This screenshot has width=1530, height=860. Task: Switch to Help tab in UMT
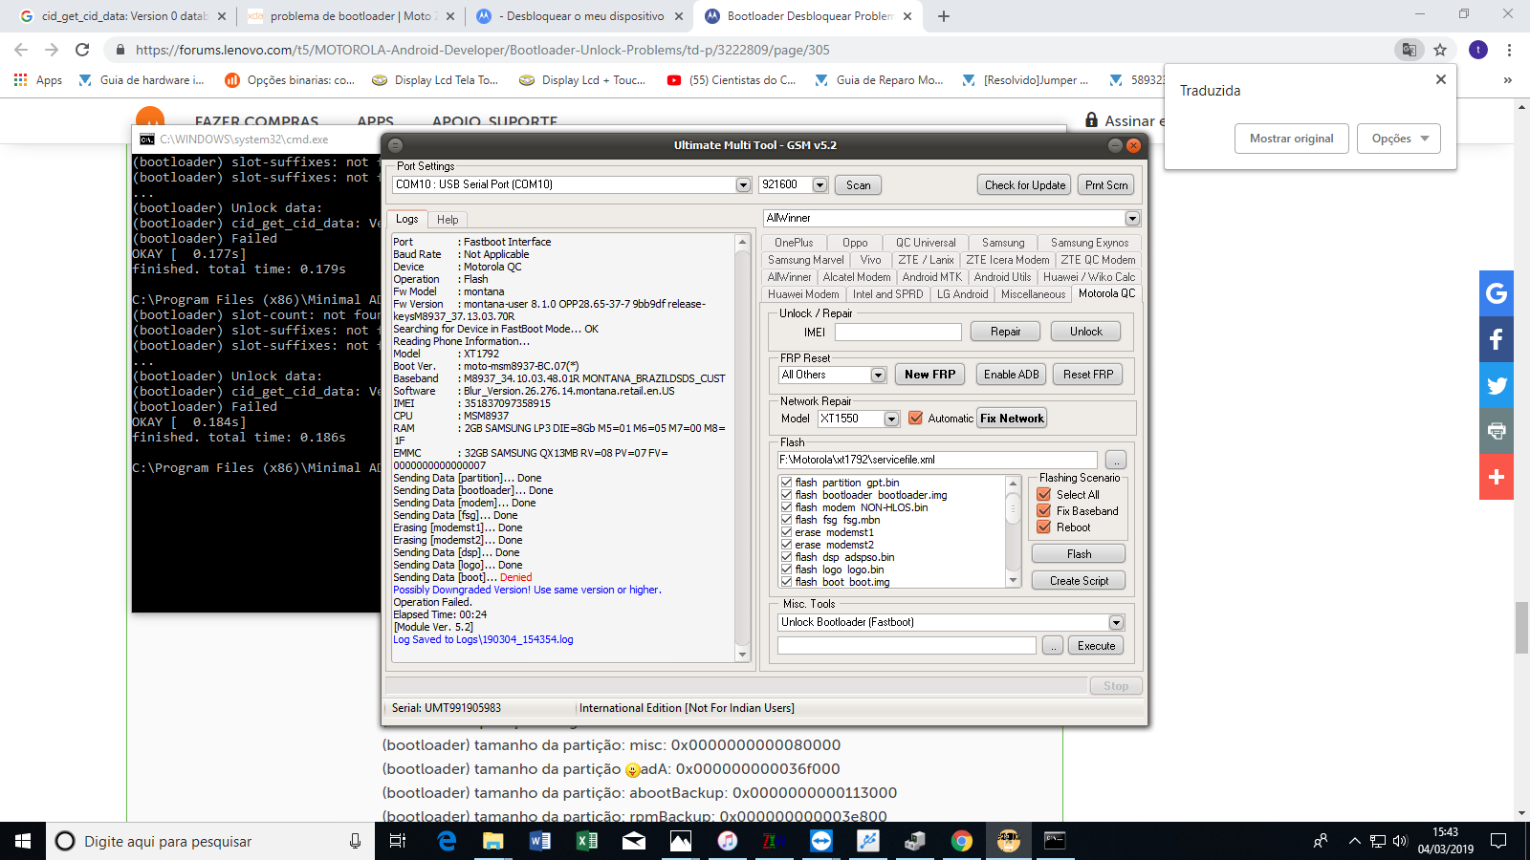pyautogui.click(x=448, y=220)
